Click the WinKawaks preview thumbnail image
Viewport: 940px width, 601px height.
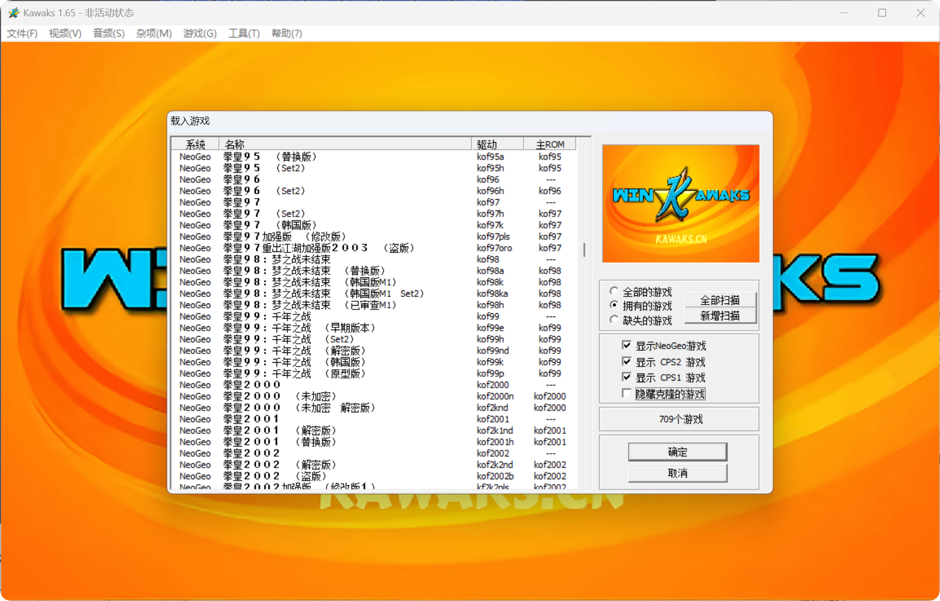680,204
